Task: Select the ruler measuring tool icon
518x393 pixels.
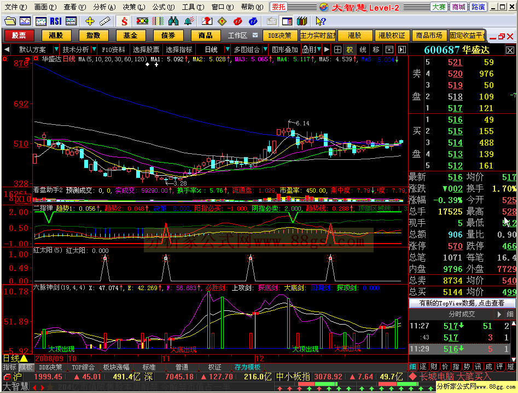Action: coord(104,21)
